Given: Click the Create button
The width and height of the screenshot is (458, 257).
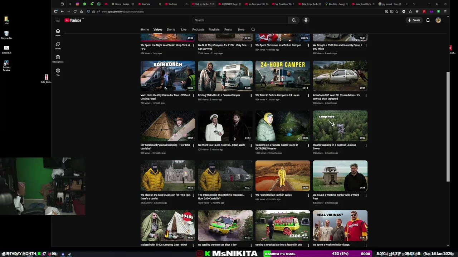Looking at the screenshot, I should (x=414, y=20).
